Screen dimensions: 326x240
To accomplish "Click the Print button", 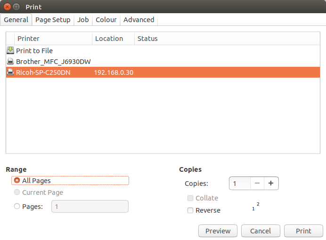I will pos(303,231).
